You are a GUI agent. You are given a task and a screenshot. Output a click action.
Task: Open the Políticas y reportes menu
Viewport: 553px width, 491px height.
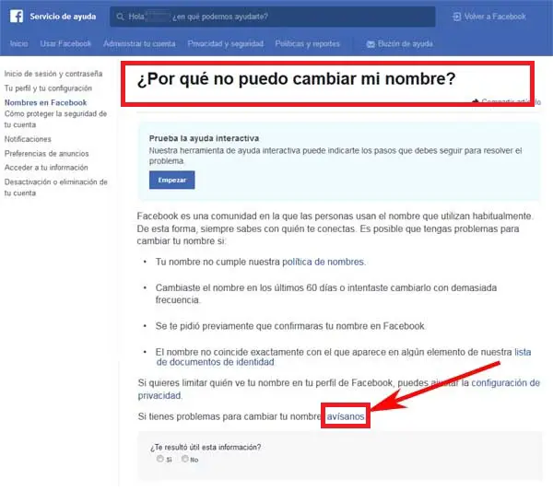click(307, 43)
